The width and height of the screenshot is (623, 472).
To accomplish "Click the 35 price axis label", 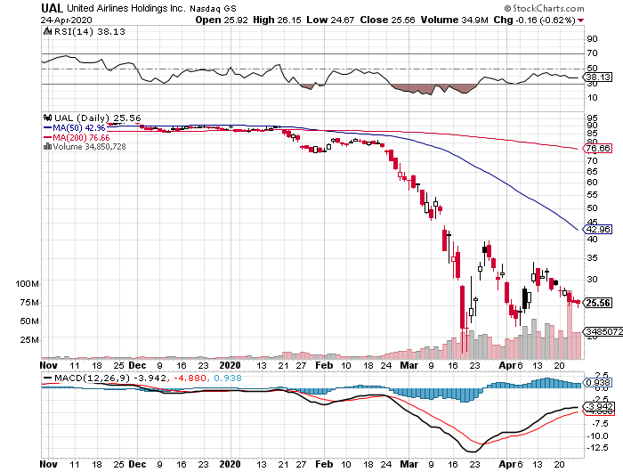I will coord(592,258).
